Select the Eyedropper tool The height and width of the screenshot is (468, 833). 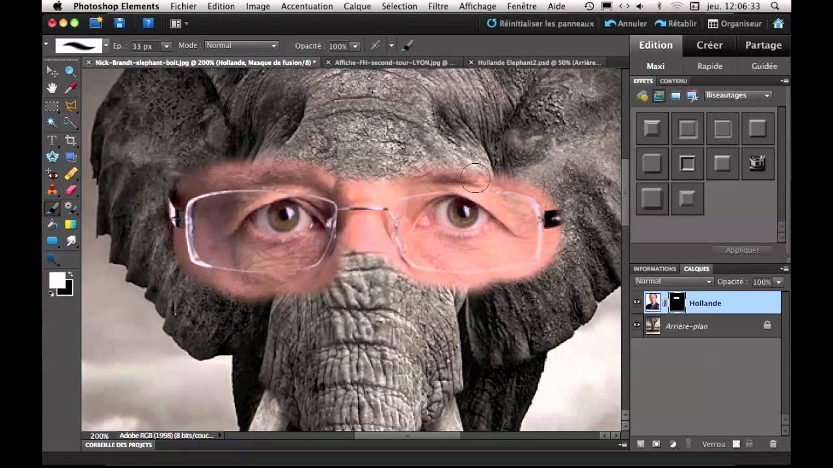70,88
